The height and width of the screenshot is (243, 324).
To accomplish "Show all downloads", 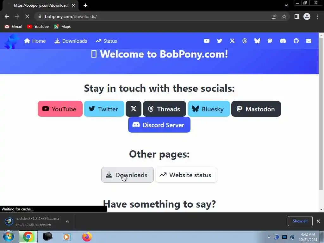I will tap(300, 221).
